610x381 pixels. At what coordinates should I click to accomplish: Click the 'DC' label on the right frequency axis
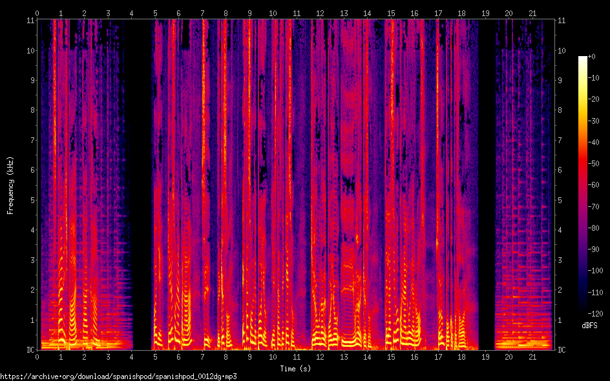(562, 350)
